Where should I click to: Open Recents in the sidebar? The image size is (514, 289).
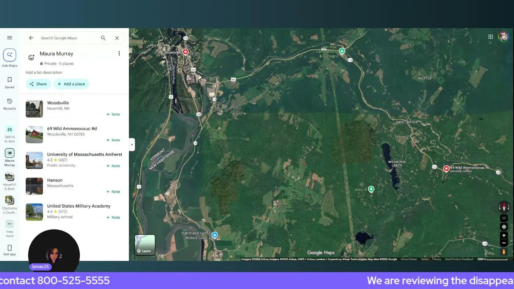pyautogui.click(x=10, y=104)
